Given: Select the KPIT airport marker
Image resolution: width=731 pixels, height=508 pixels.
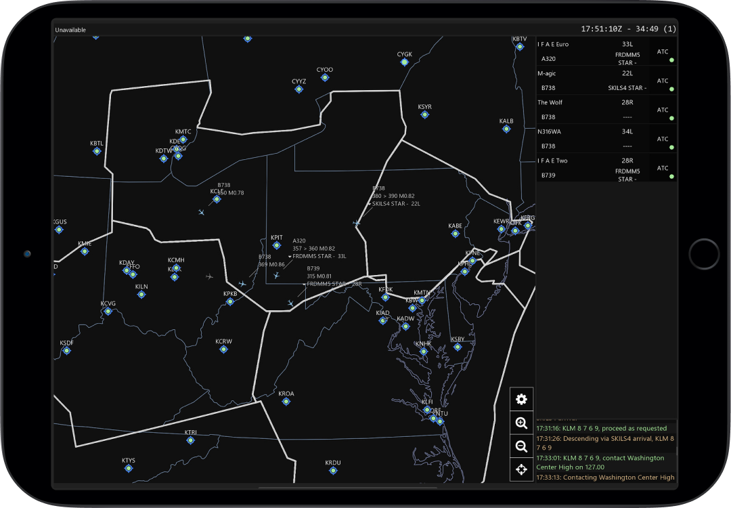Looking at the screenshot, I should [x=276, y=245].
